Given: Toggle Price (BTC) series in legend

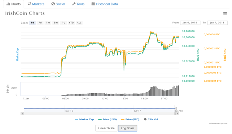Looking at the screenshot, I should 130,119.
